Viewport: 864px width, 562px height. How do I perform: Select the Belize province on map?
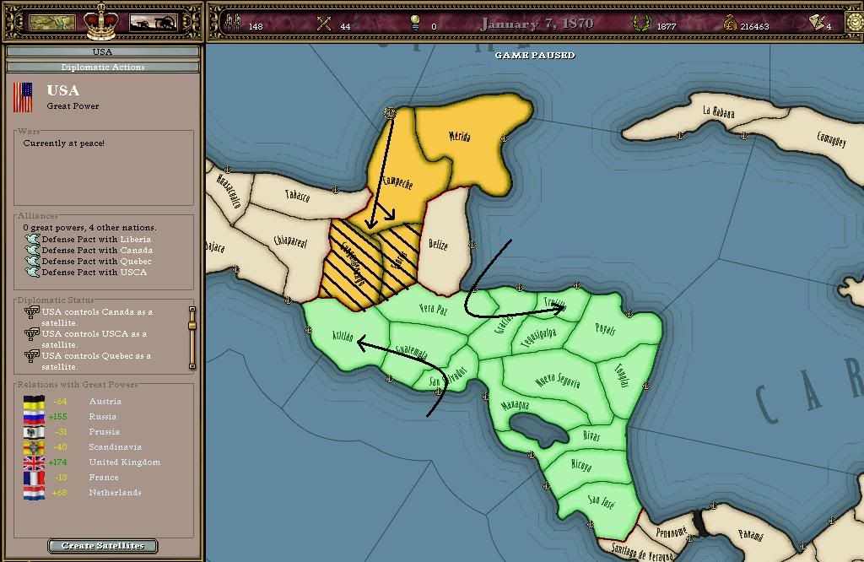[438, 244]
